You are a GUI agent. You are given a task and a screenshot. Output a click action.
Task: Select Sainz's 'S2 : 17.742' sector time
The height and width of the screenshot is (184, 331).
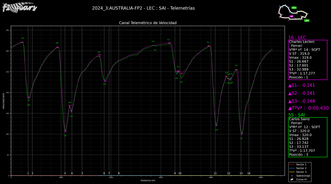point(299,143)
